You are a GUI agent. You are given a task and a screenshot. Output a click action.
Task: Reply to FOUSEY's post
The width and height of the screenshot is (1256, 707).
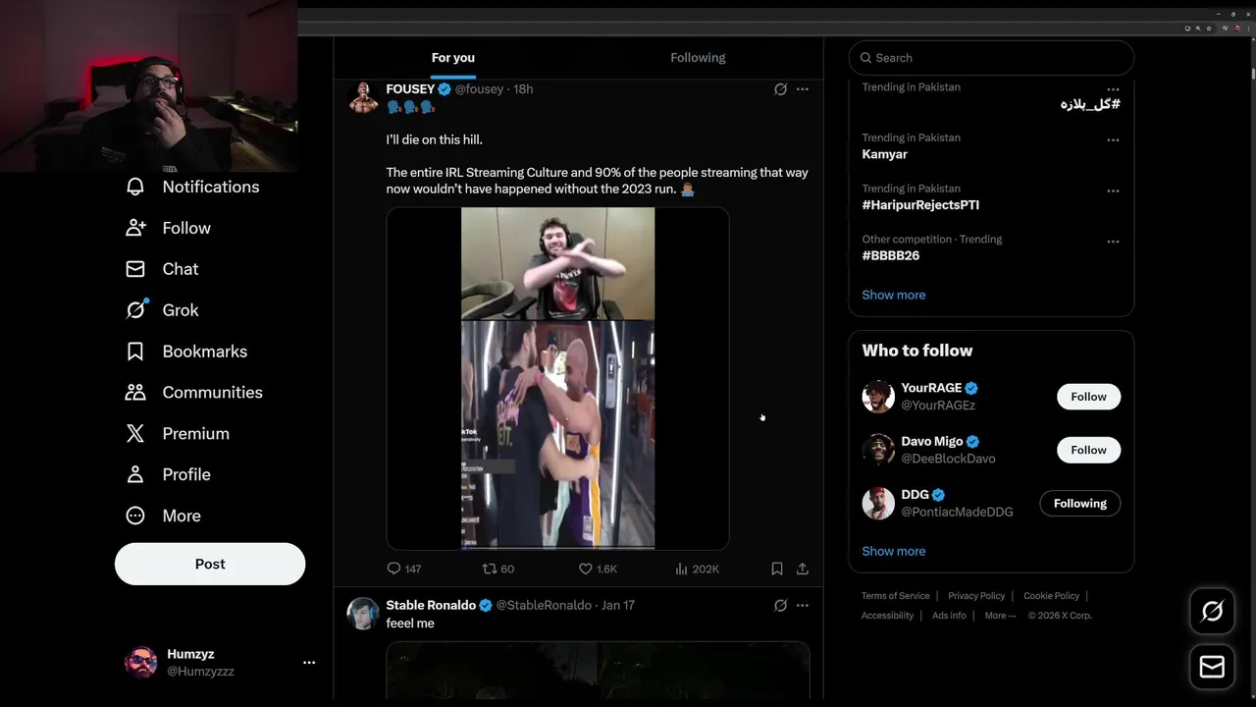pyautogui.click(x=404, y=569)
